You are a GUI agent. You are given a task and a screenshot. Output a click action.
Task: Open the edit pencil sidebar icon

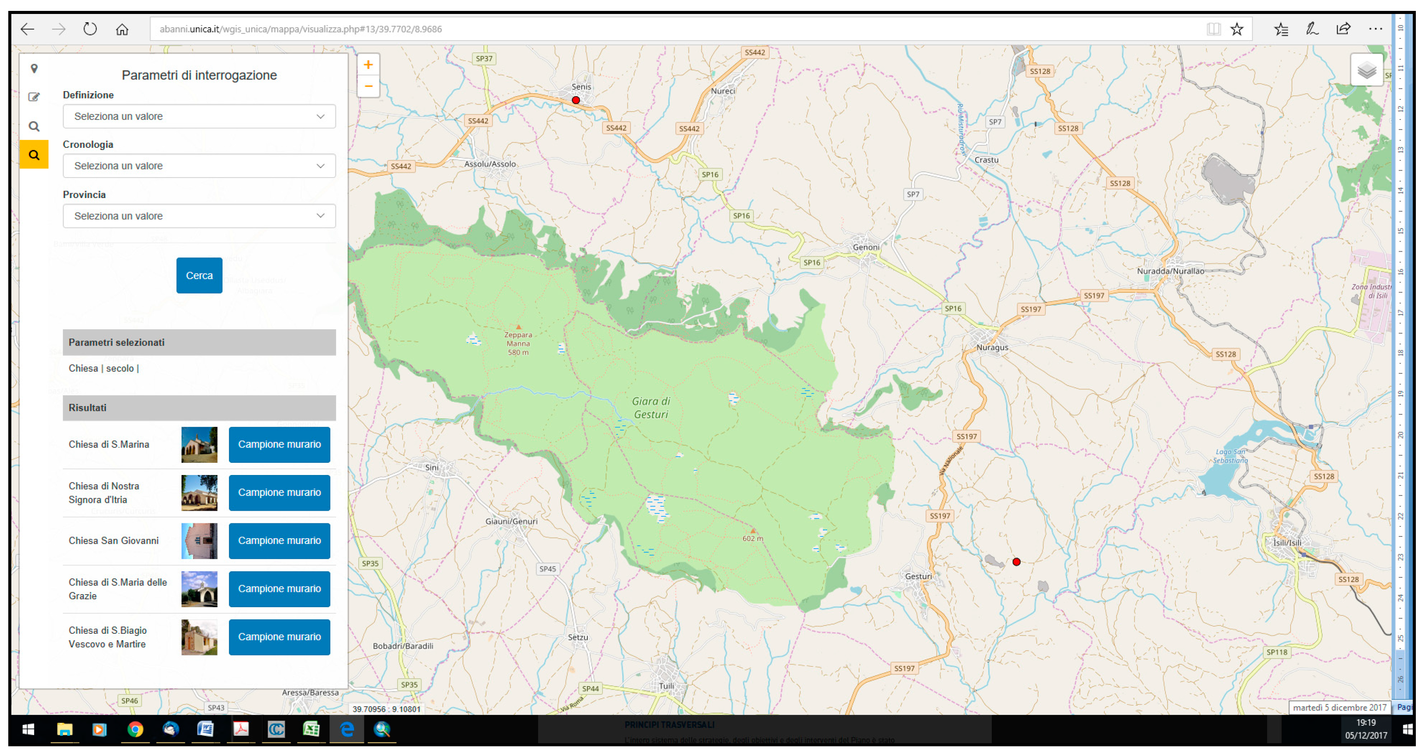[x=34, y=97]
